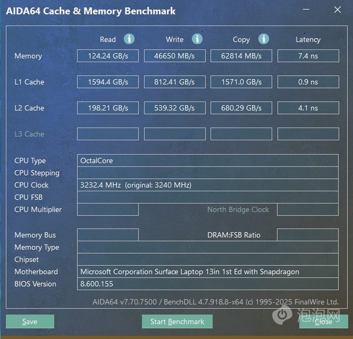Click the CPU Type label
The height and width of the screenshot is (339, 353).
[x=30, y=161]
